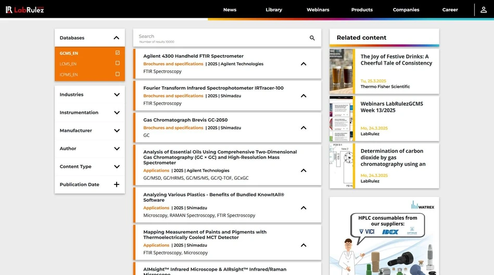
Task: Open the News menu
Action: 230,10
